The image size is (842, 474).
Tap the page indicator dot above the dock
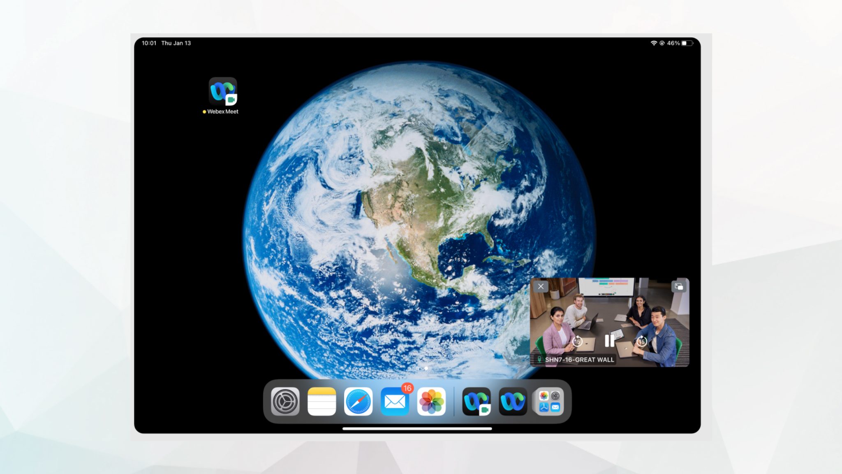(x=426, y=368)
